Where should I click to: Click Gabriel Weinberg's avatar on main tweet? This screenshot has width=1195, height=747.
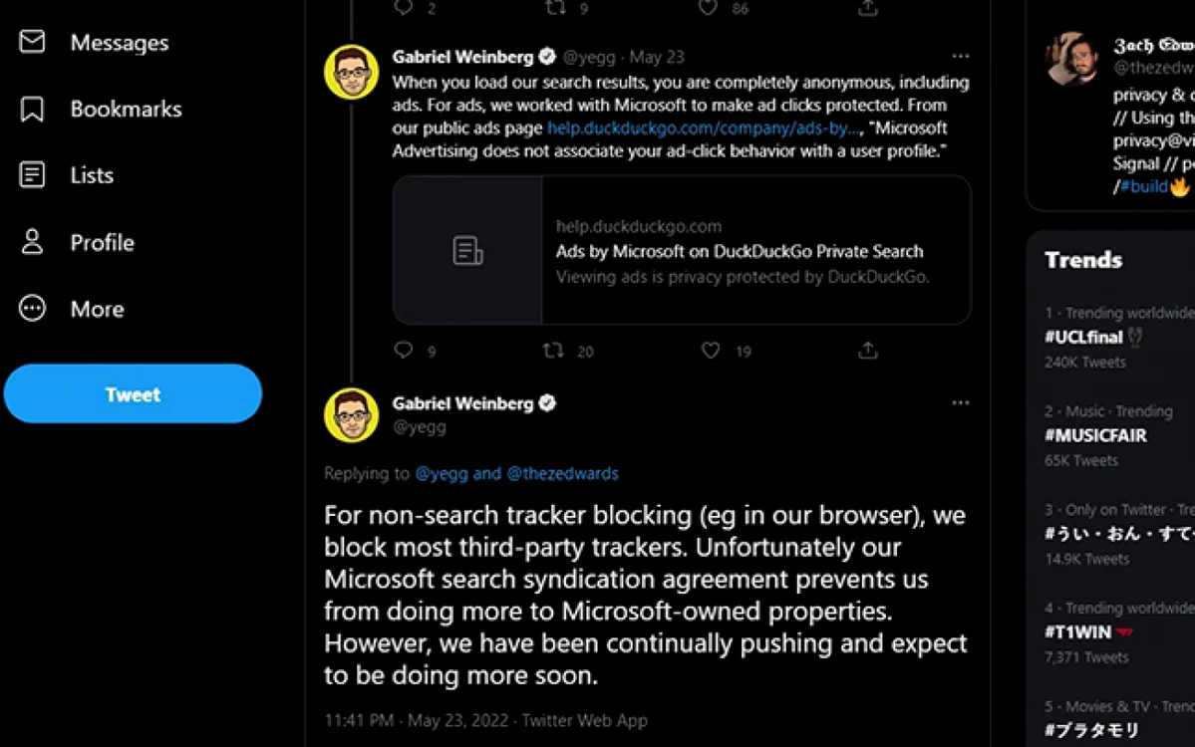pyautogui.click(x=352, y=415)
